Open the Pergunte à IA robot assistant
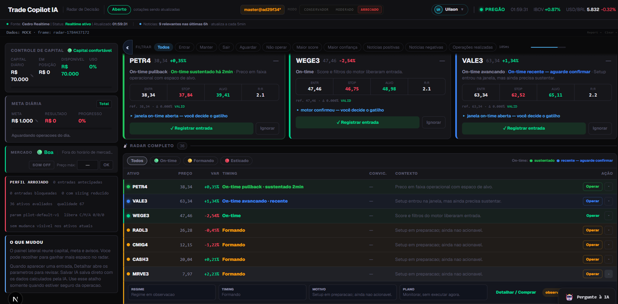This screenshot has height=304, width=618. (588, 297)
